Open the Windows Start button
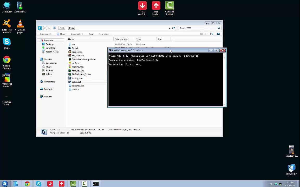Image resolution: width=300 pixels, height=187 pixels. click(5, 184)
